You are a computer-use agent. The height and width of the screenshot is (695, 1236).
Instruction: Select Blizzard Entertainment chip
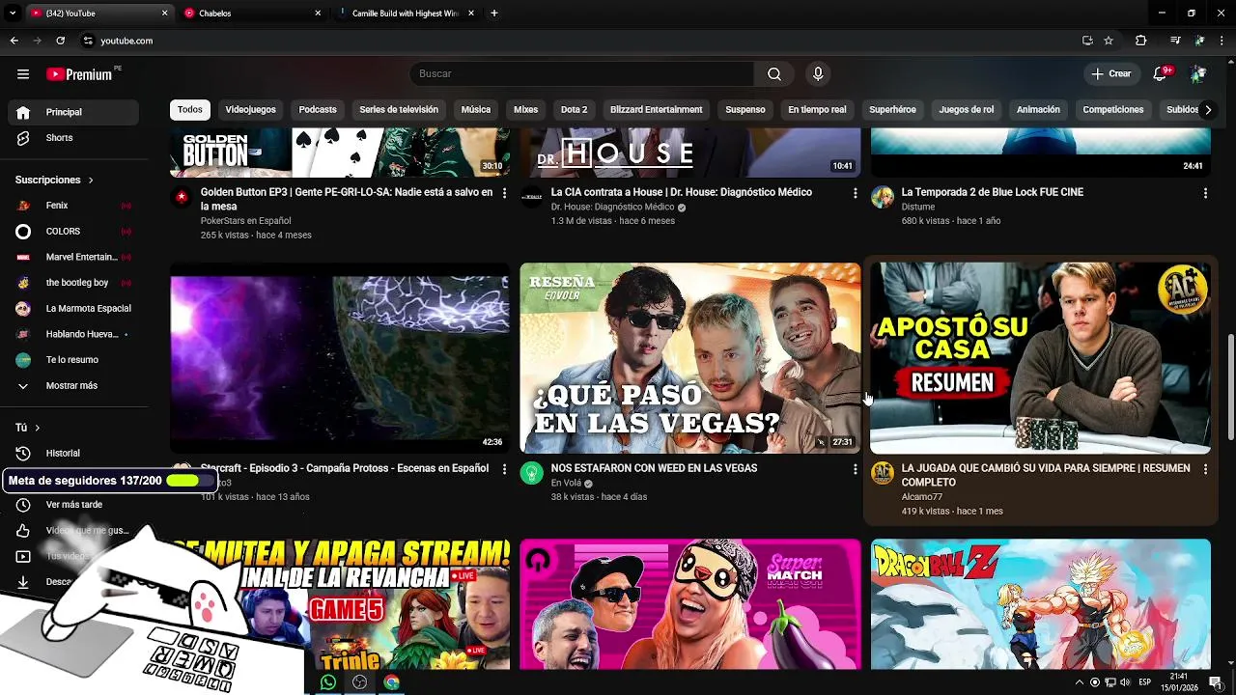click(x=657, y=110)
